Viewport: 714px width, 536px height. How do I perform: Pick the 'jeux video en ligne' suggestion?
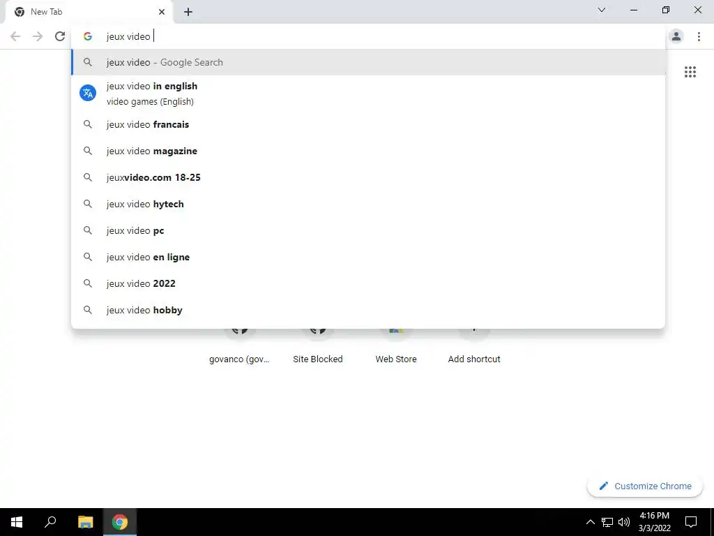(x=368, y=257)
